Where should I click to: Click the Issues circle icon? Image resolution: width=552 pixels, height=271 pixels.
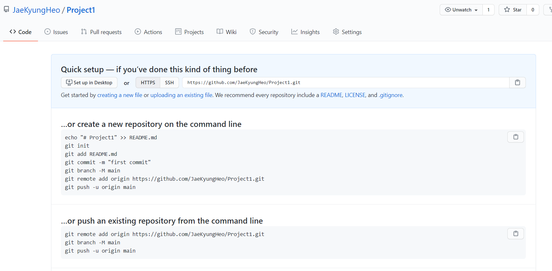48,31
